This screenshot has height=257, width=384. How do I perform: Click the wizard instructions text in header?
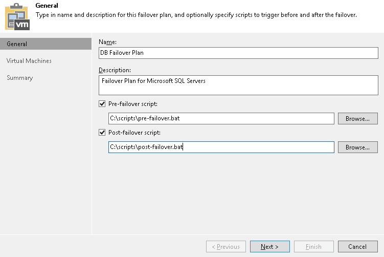(x=196, y=14)
